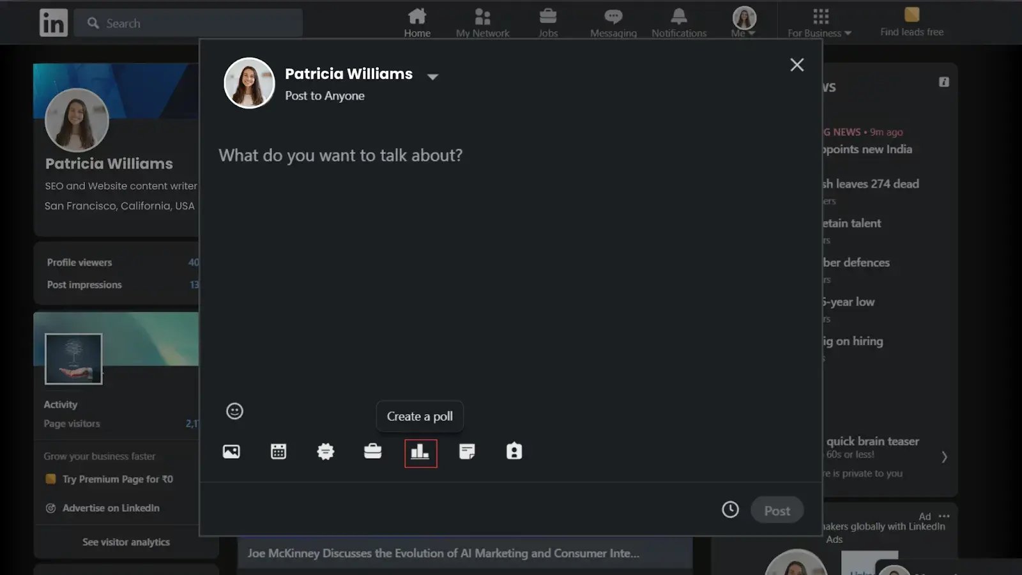Image resolution: width=1022 pixels, height=575 pixels.
Task: Open the emoji picker
Action: click(234, 411)
